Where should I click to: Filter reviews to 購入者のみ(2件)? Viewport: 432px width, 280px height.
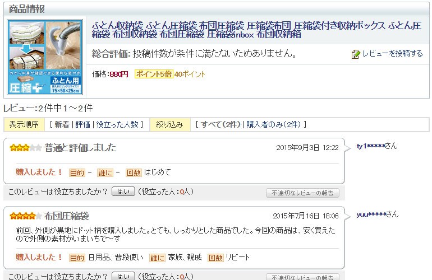coord(275,124)
